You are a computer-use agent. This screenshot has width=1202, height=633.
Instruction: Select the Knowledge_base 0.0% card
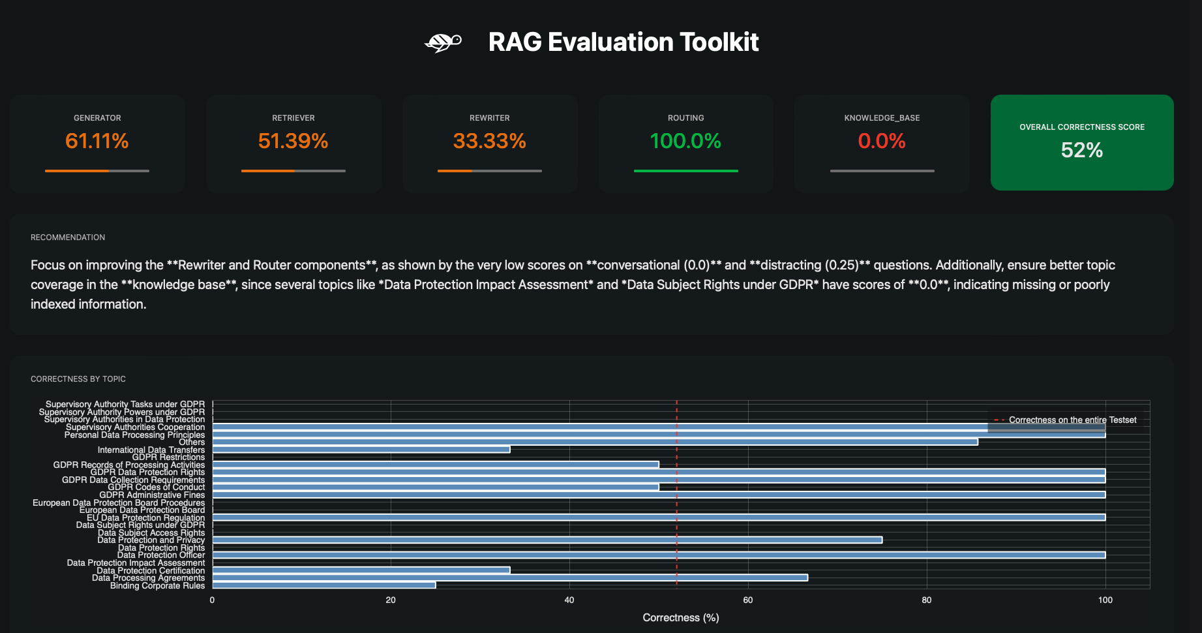[x=882, y=144]
